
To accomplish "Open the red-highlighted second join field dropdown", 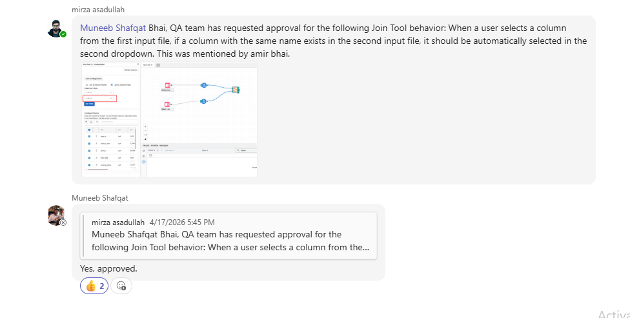I will coord(100,98).
